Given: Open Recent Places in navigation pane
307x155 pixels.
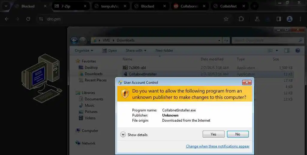Looking at the screenshot, I should tap(93, 80).
